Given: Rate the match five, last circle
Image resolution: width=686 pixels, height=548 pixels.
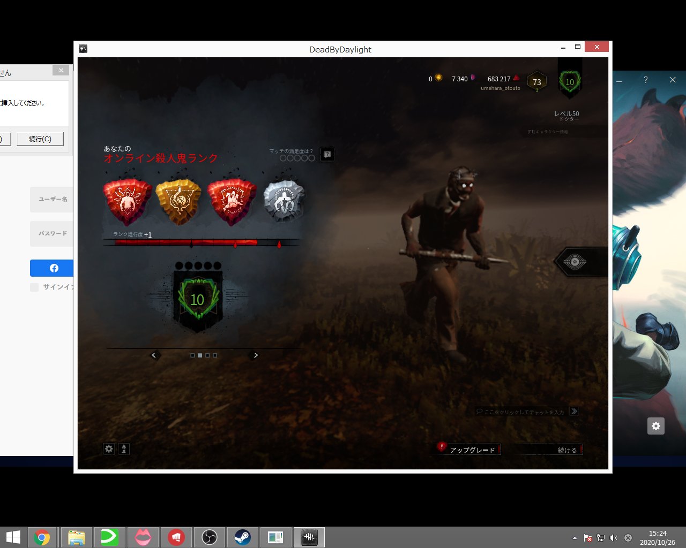Looking at the screenshot, I should point(311,158).
